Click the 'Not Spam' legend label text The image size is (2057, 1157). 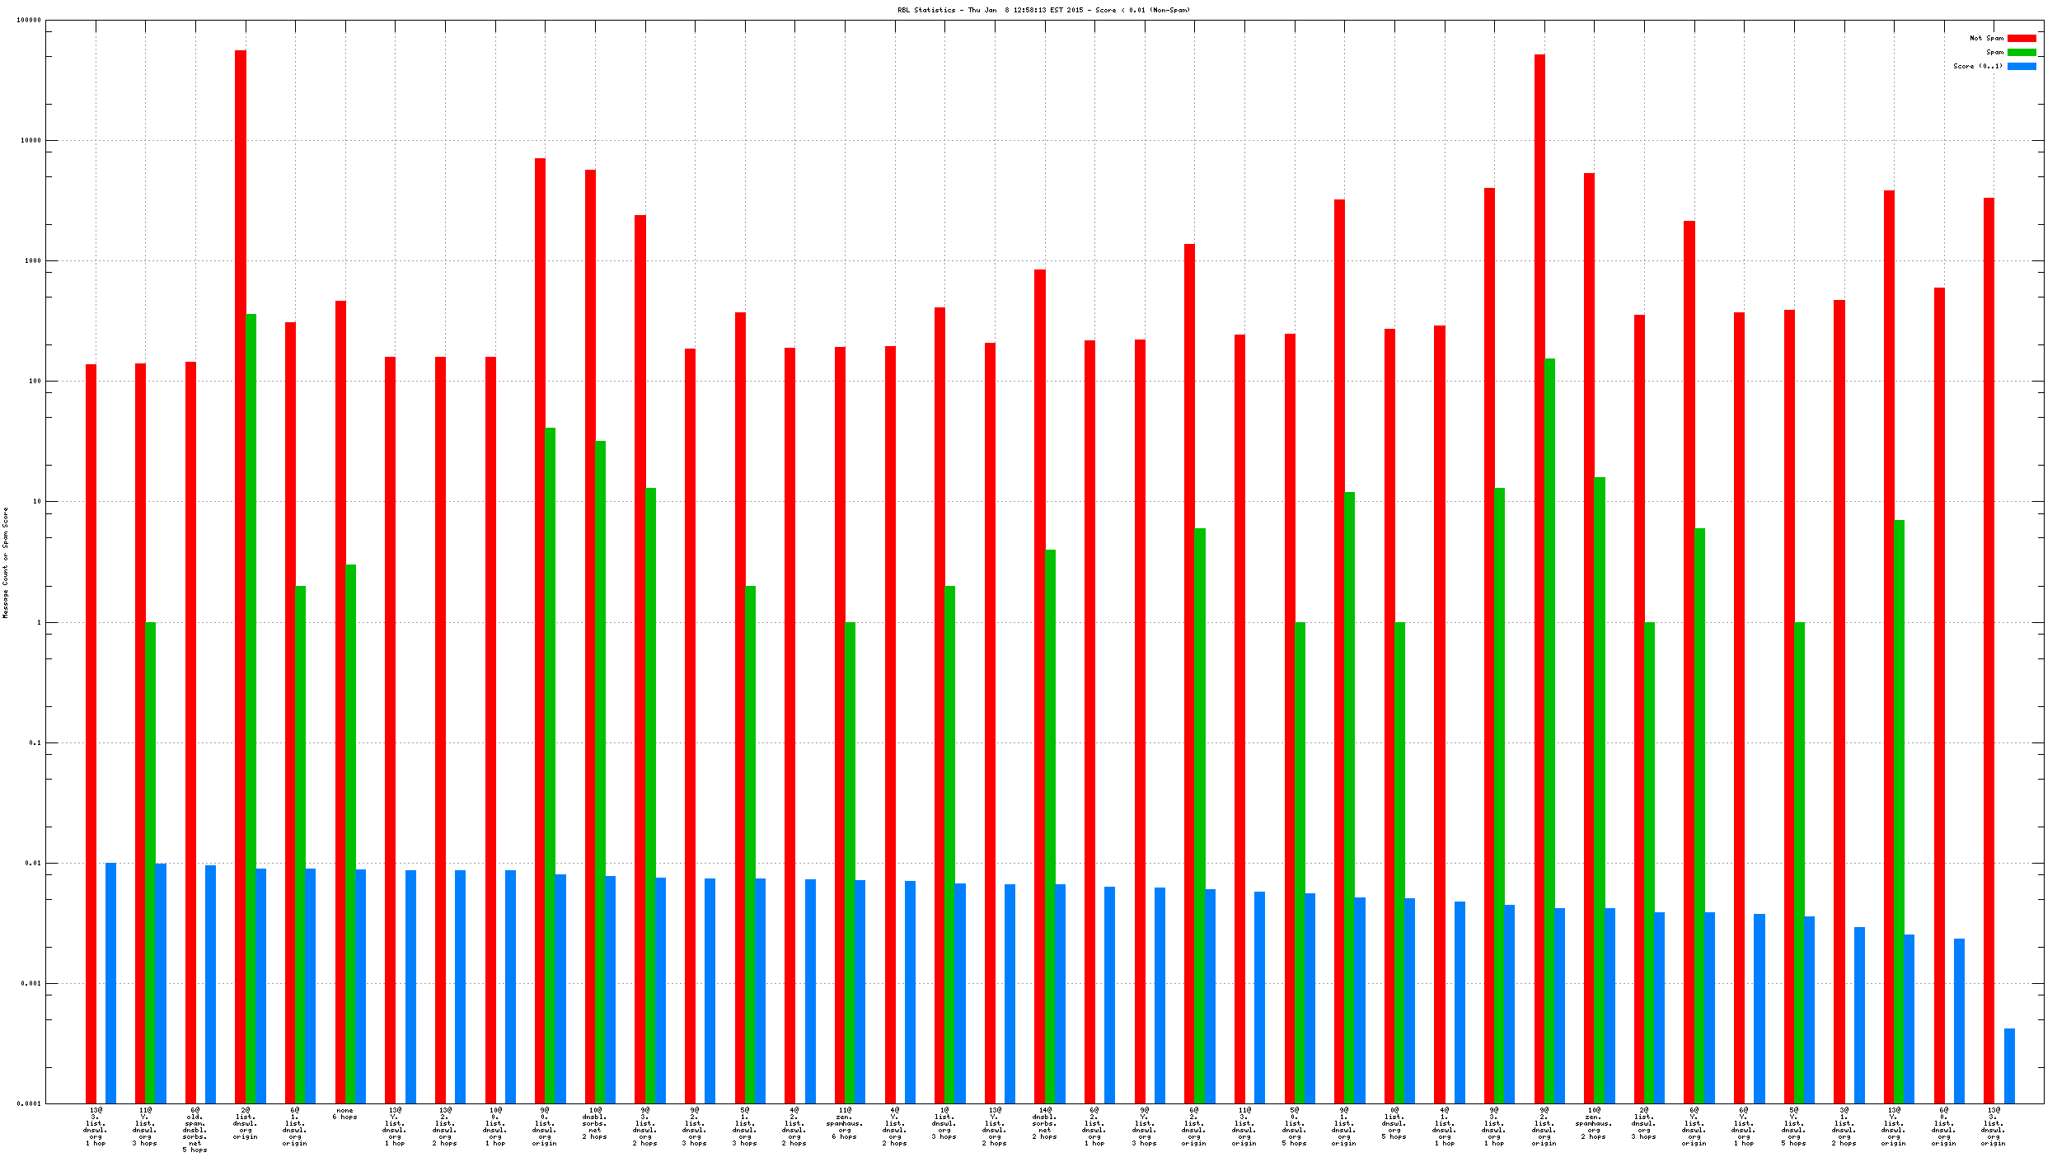(1985, 38)
